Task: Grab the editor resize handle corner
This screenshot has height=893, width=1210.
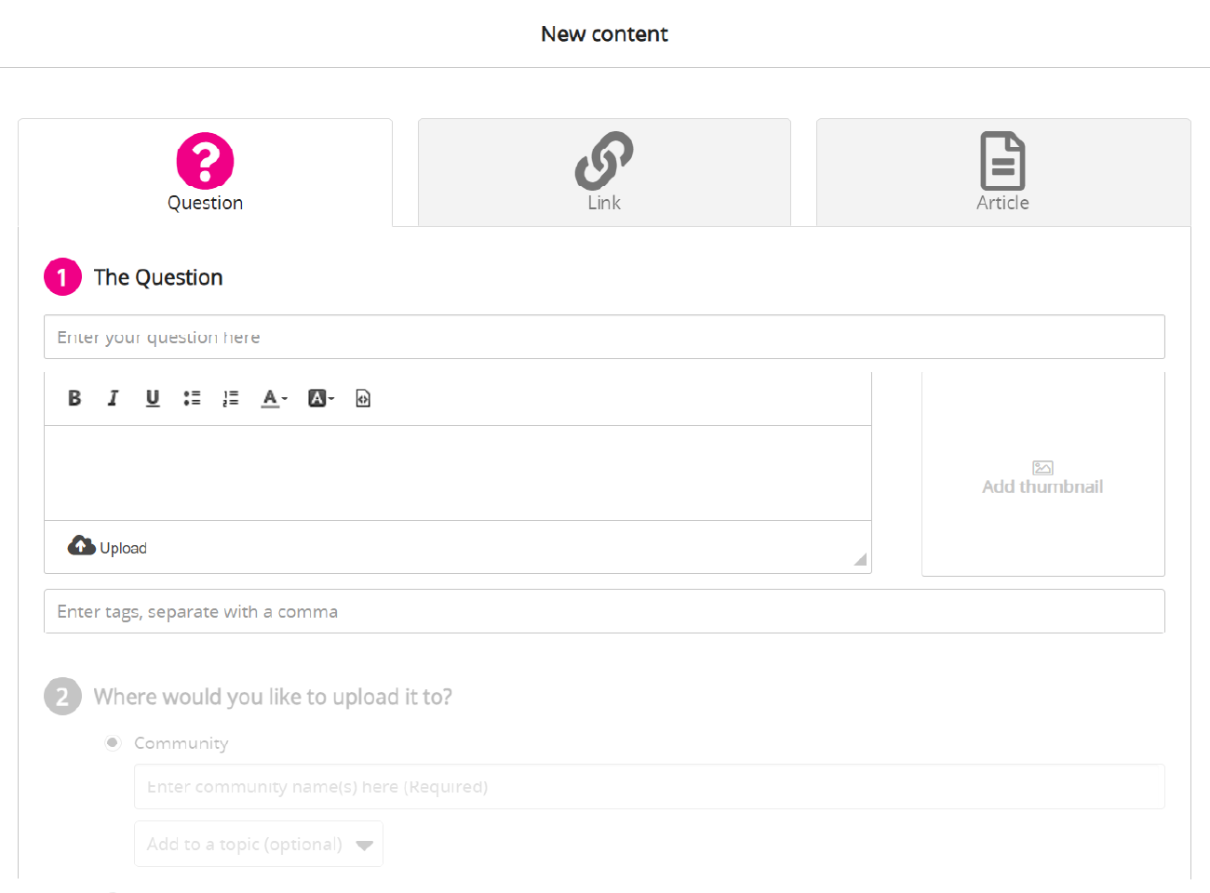Action: (861, 559)
